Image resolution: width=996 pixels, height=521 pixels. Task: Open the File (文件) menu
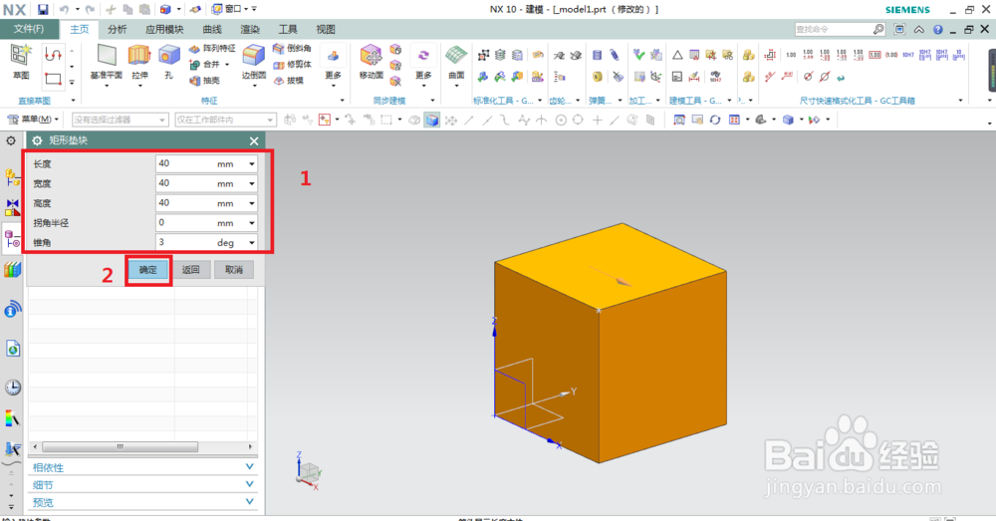(29, 29)
